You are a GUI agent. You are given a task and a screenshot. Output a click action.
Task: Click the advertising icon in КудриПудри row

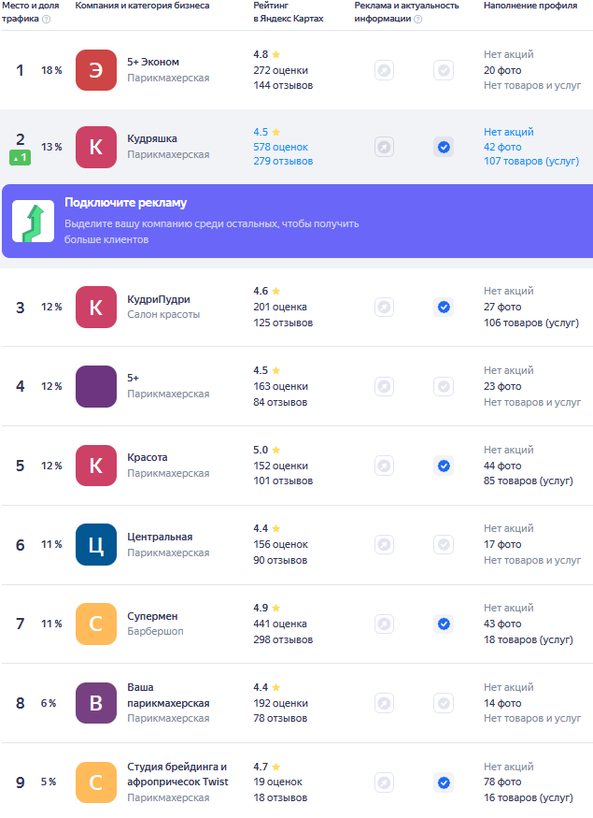tap(384, 307)
